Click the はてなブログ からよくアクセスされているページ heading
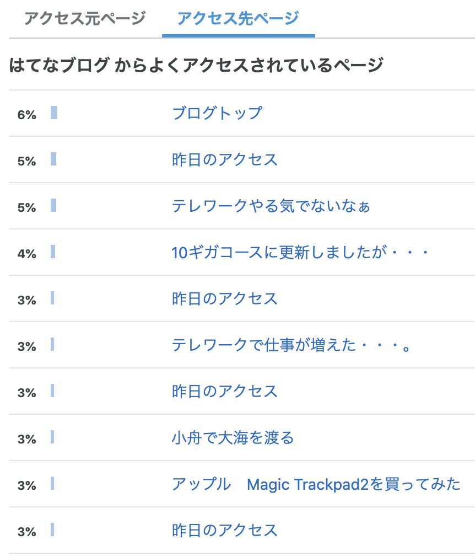 196,65
